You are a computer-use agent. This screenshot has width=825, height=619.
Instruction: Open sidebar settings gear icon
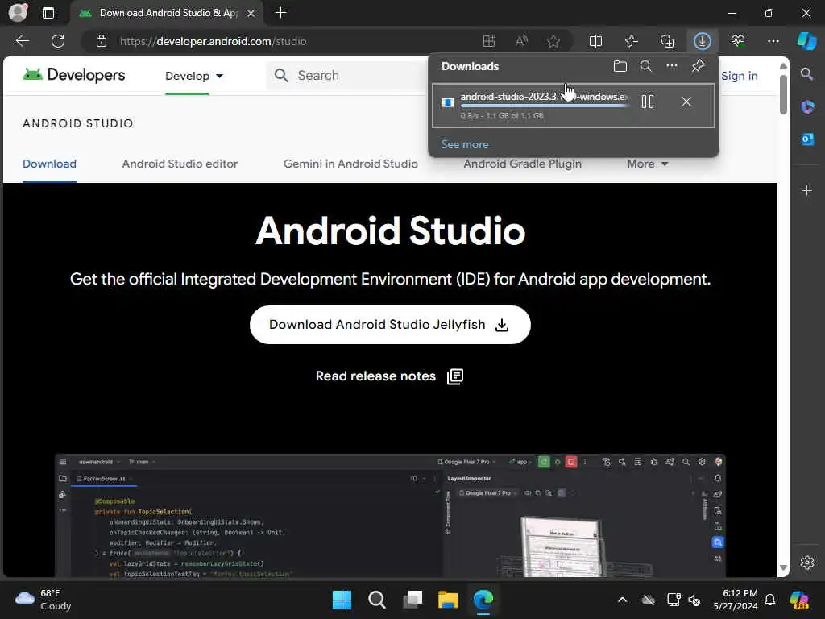point(807,563)
